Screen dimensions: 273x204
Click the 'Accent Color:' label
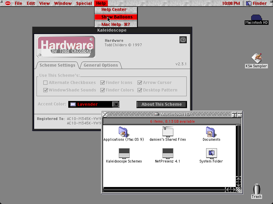tap(52, 104)
